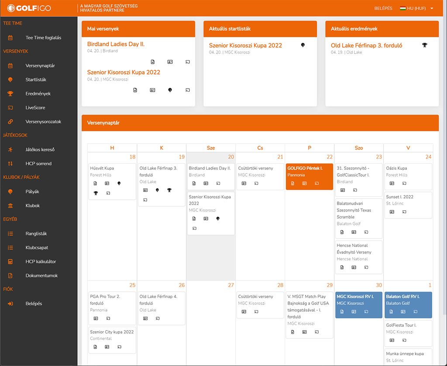Open the orange GOLFiGO Péntek I. event card

click(x=309, y=177)
